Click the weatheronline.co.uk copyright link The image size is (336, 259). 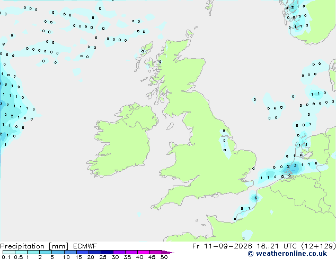point(287,254)
